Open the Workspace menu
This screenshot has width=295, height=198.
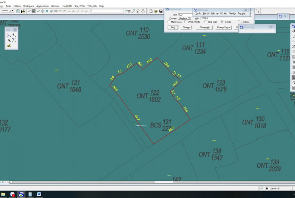[28, 6]
